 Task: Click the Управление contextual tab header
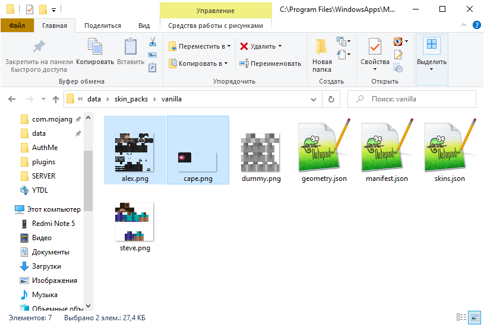[216, 11]
